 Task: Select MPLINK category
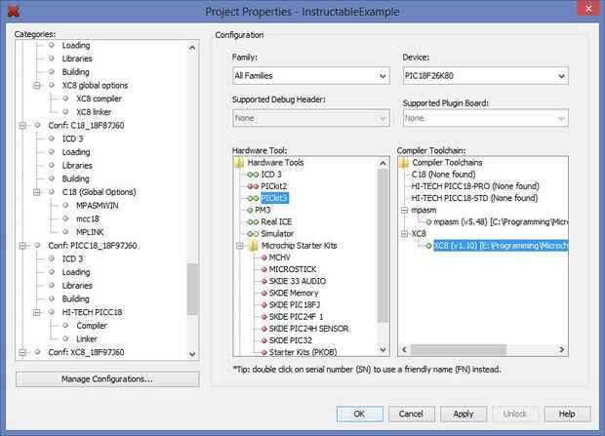pyautogui.click(x=90, y=232)
